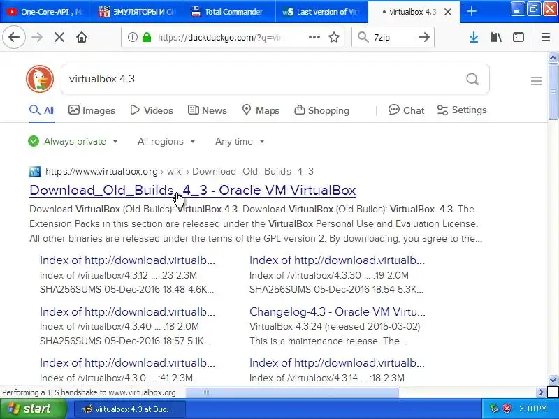
Task: Open the Index link for virtualbox/4.3.30
Action: tap(337, 260)
